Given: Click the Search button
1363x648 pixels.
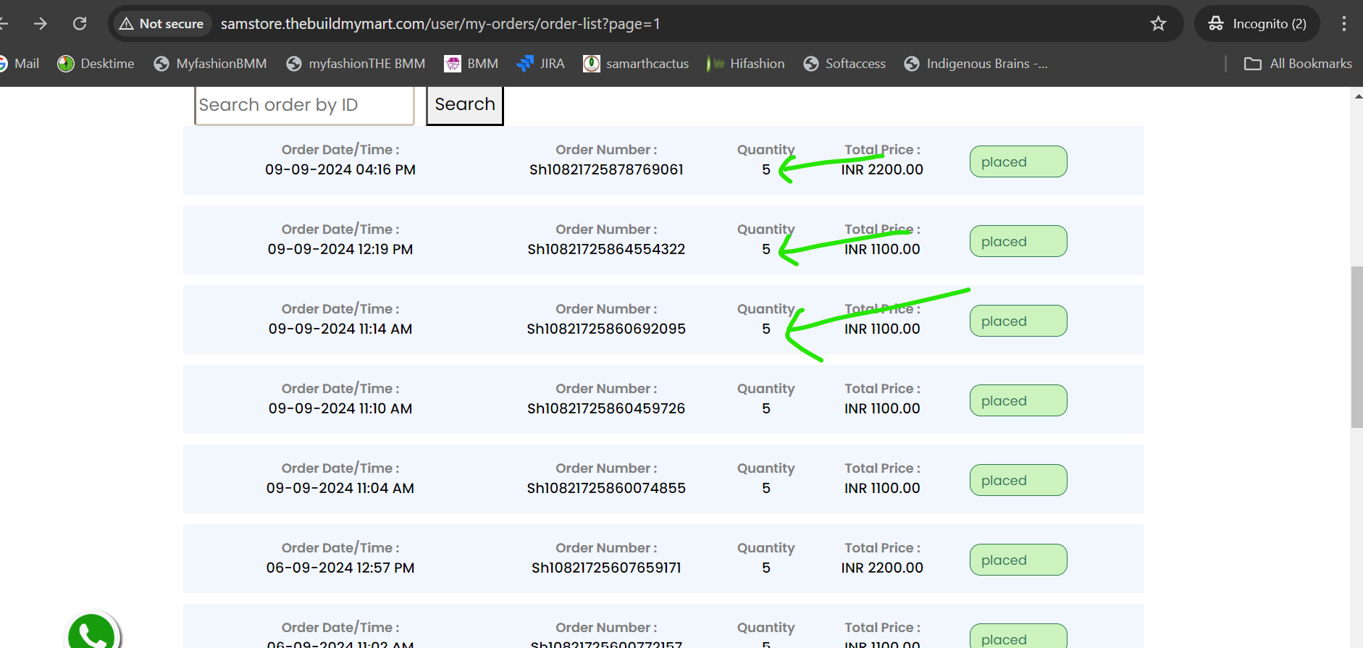Looking at the screenshot, I should tap(465, 105).
